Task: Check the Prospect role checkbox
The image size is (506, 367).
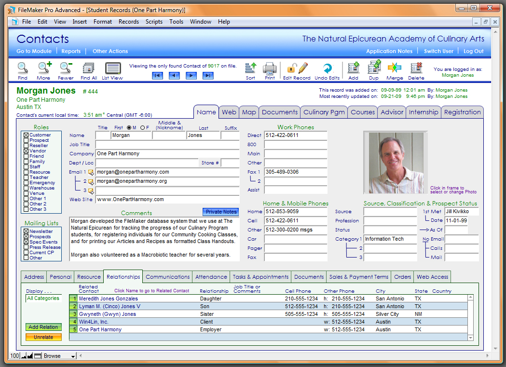Action: (x=26, y=140)
